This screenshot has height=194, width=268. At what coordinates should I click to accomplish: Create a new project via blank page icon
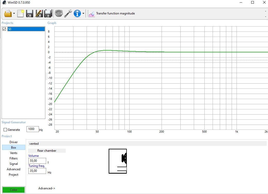click(21, 13)
